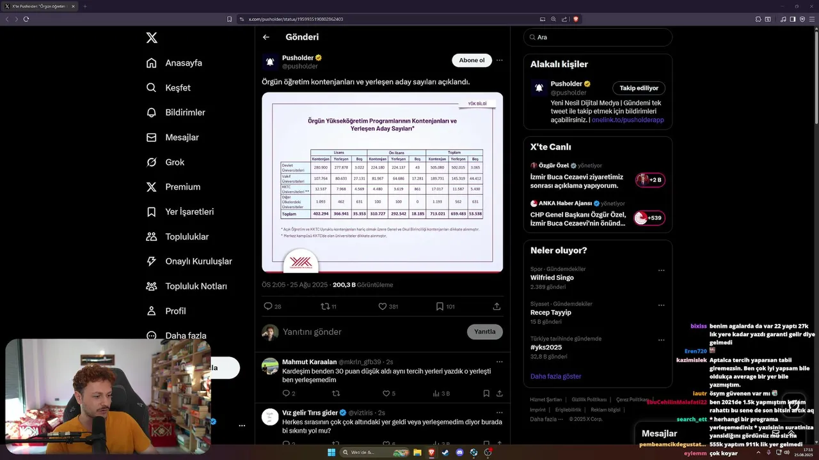The width and height of the screenshot is (819, 460).
Task: Show hidden tray icons chevron
Action: tap(758, 452)
